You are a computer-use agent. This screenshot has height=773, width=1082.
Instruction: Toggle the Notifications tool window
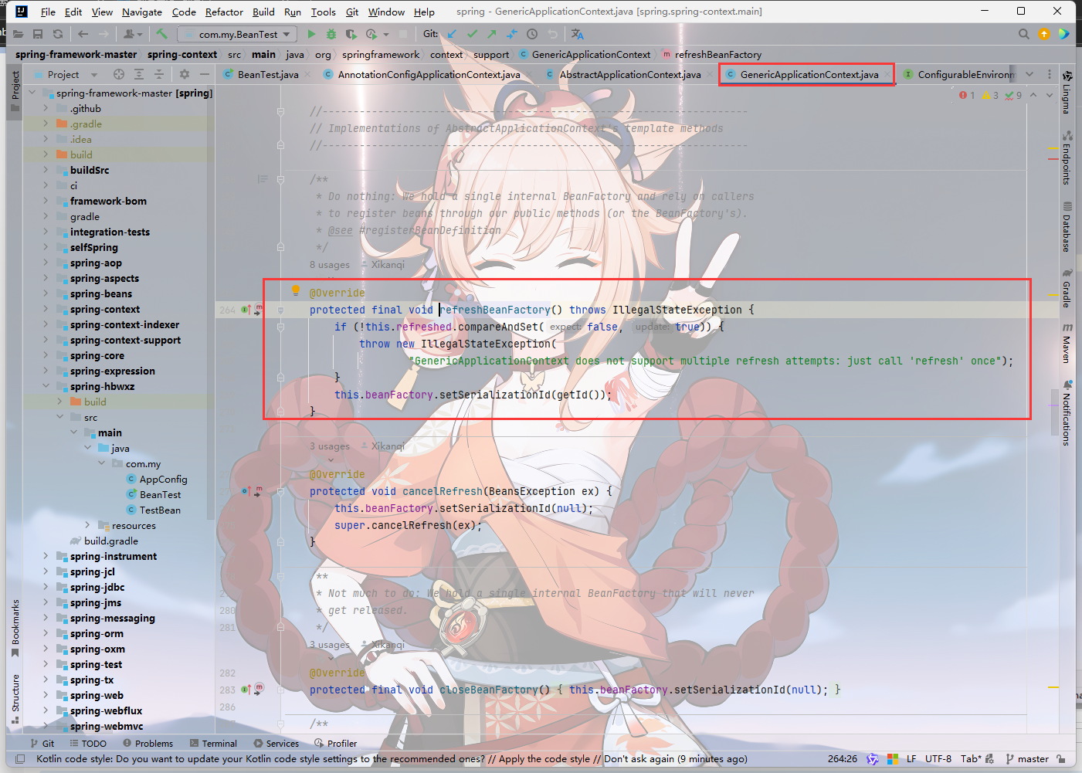[1067, 412]
